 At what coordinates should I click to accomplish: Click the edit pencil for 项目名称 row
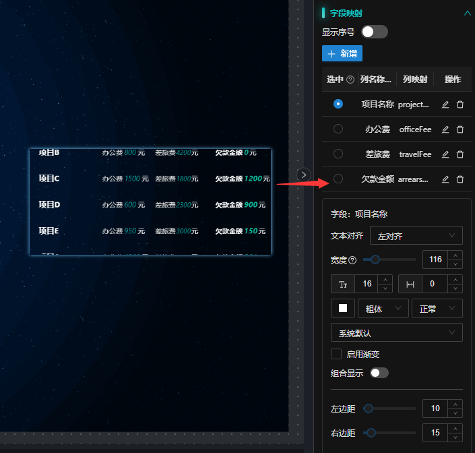click(x=445, y=104)
